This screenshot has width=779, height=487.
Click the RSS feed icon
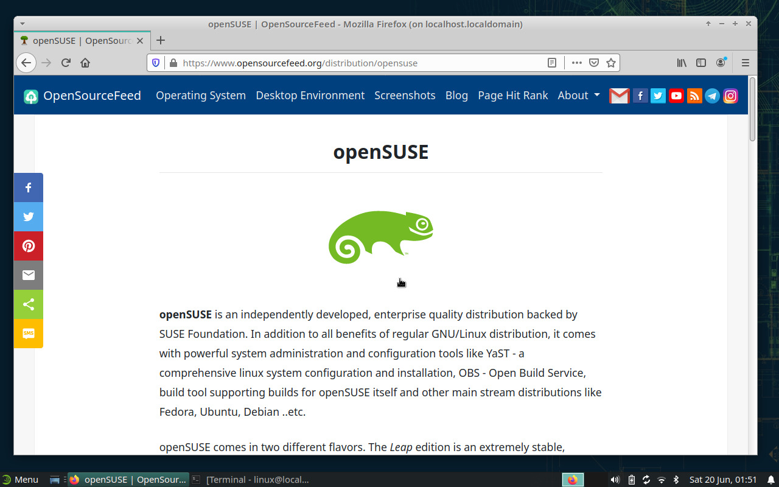pyautogui.click(x=694, y=96)
